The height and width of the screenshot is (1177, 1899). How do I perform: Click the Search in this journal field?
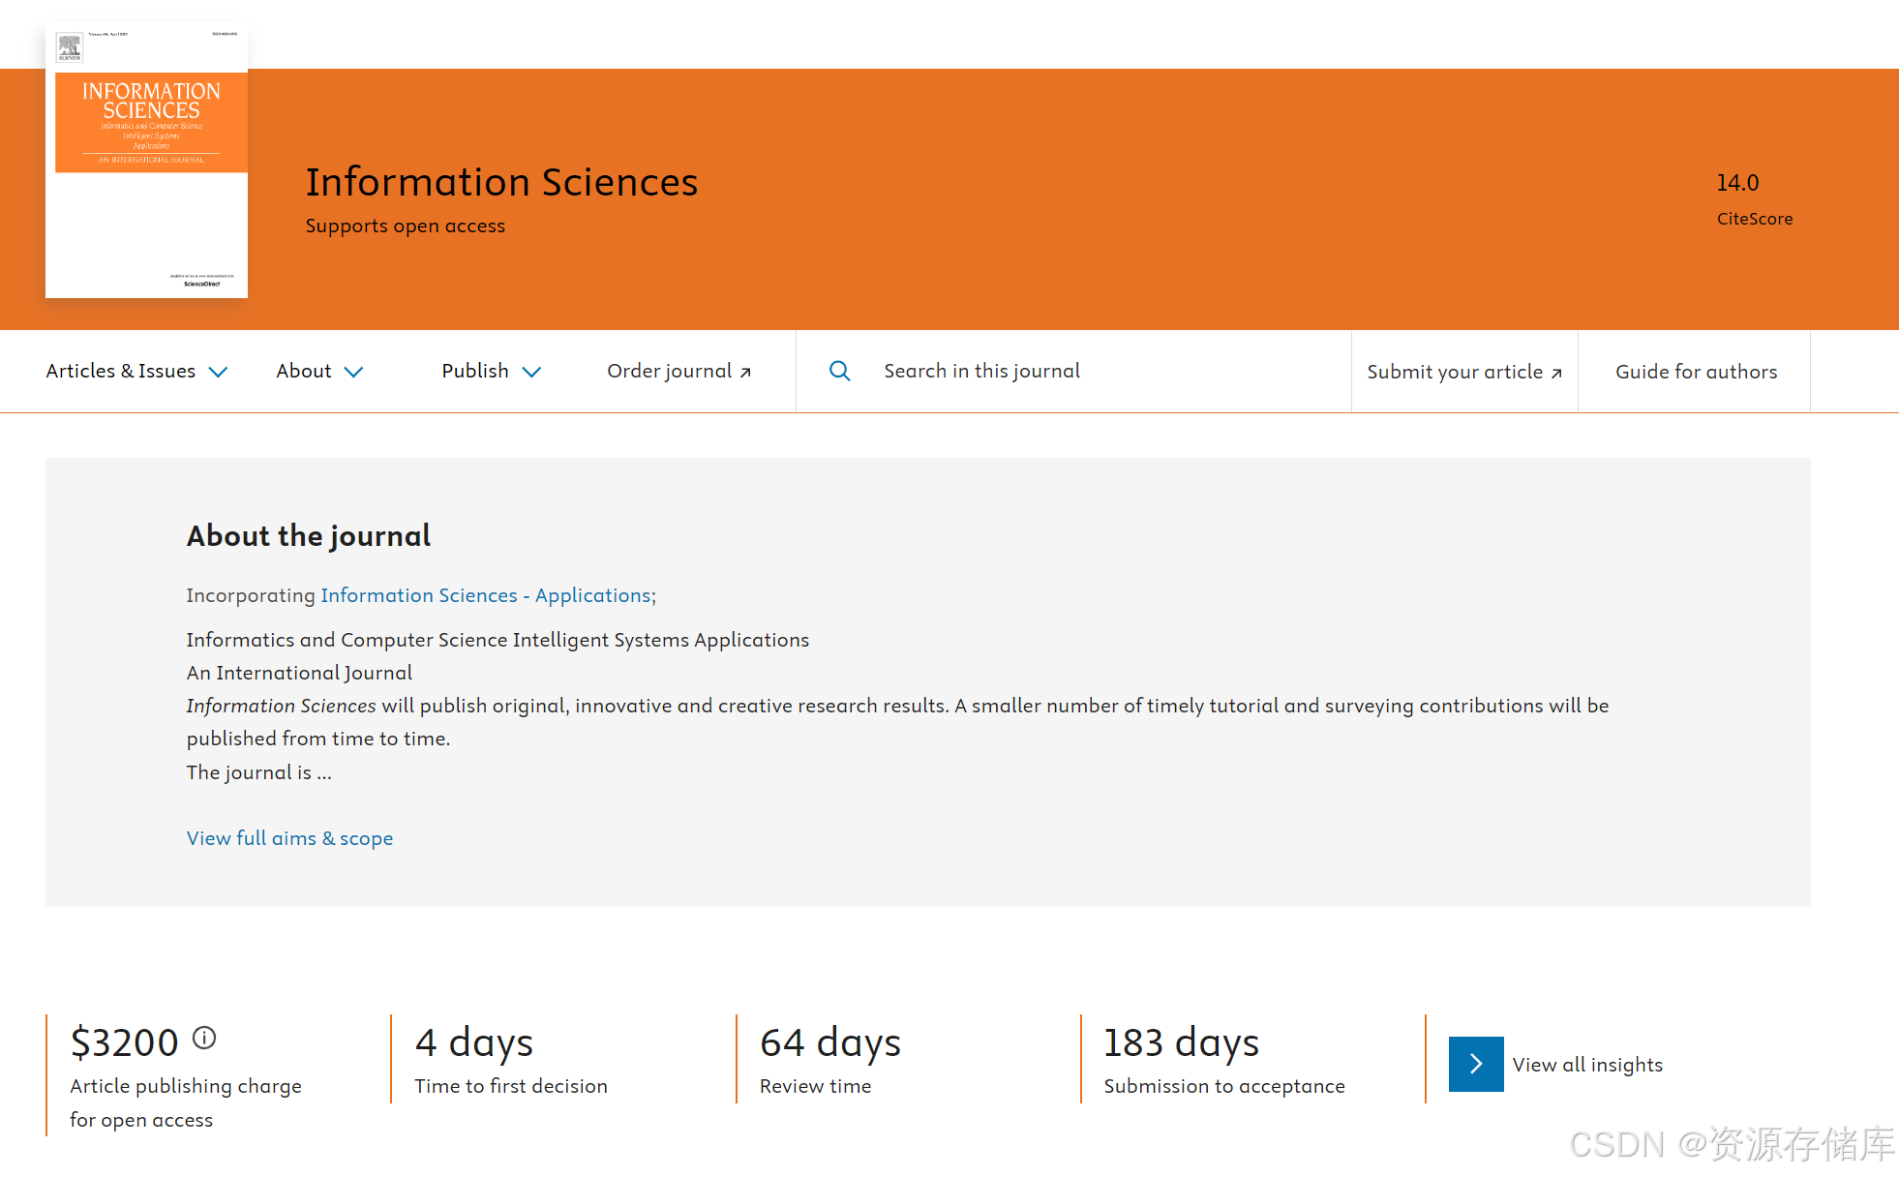(981, 371)
